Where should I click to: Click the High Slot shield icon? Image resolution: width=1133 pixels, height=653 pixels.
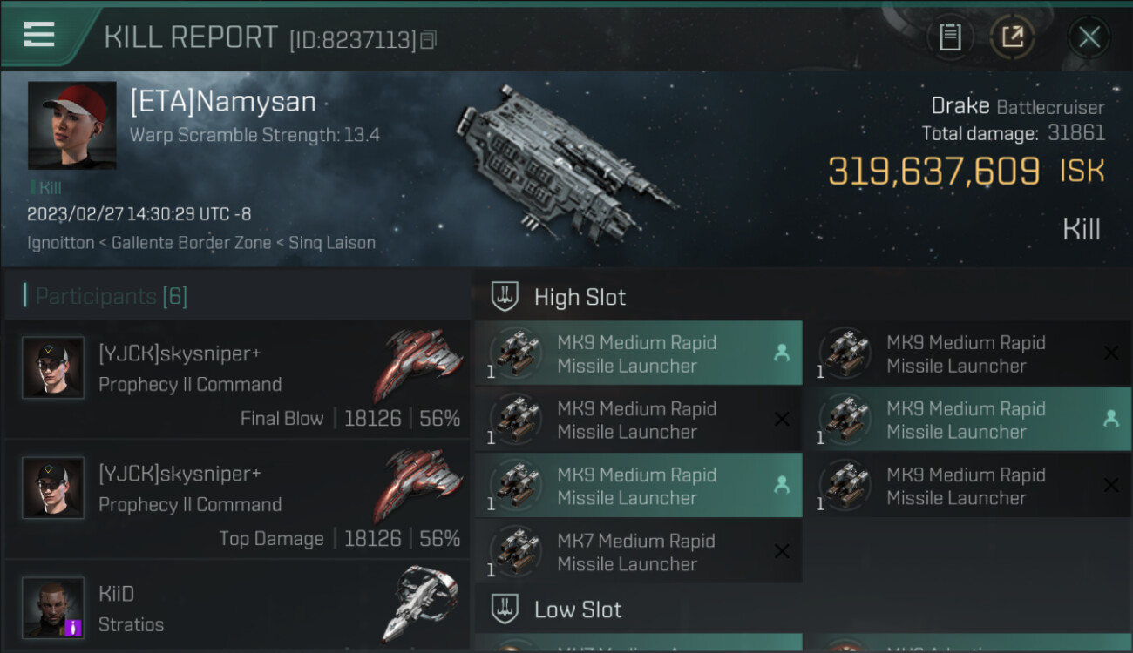(505, 296)
